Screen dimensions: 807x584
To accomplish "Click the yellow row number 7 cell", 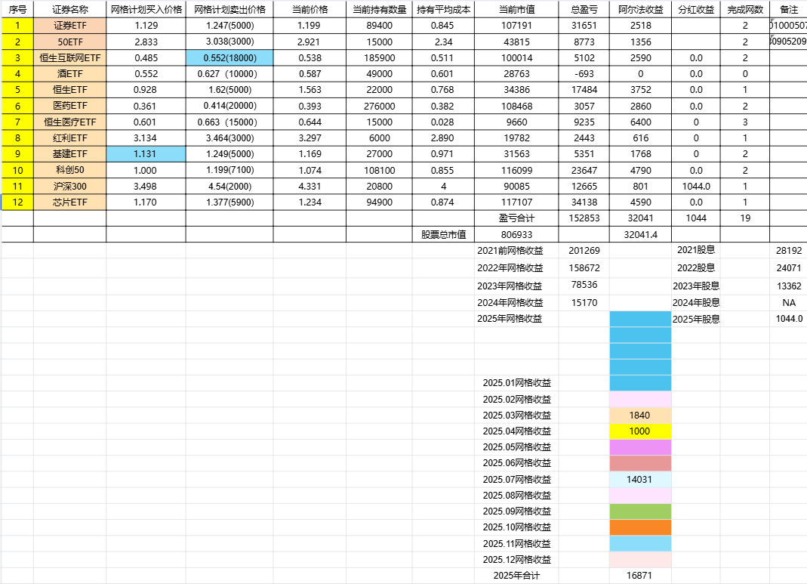I will [x=17, y=122].
